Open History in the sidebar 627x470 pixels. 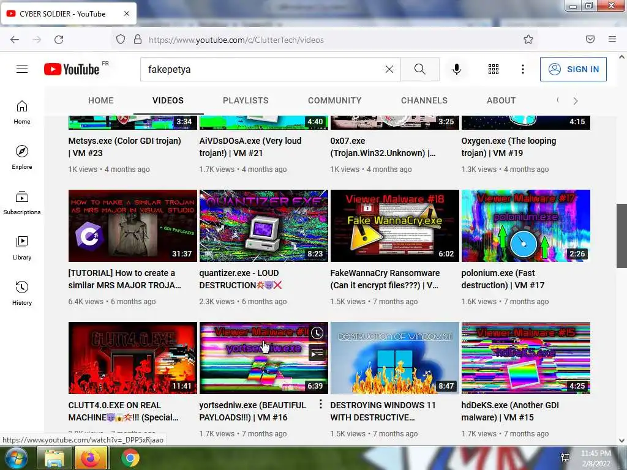pyautogui.click(x=22, y=293)
